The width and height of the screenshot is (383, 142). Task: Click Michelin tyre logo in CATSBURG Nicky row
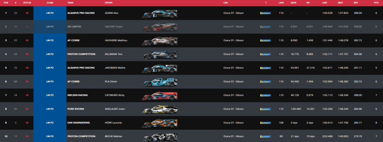click(x=265, y=95)
